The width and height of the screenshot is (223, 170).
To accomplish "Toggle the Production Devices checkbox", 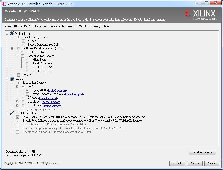I will click(x=19, y=83).
